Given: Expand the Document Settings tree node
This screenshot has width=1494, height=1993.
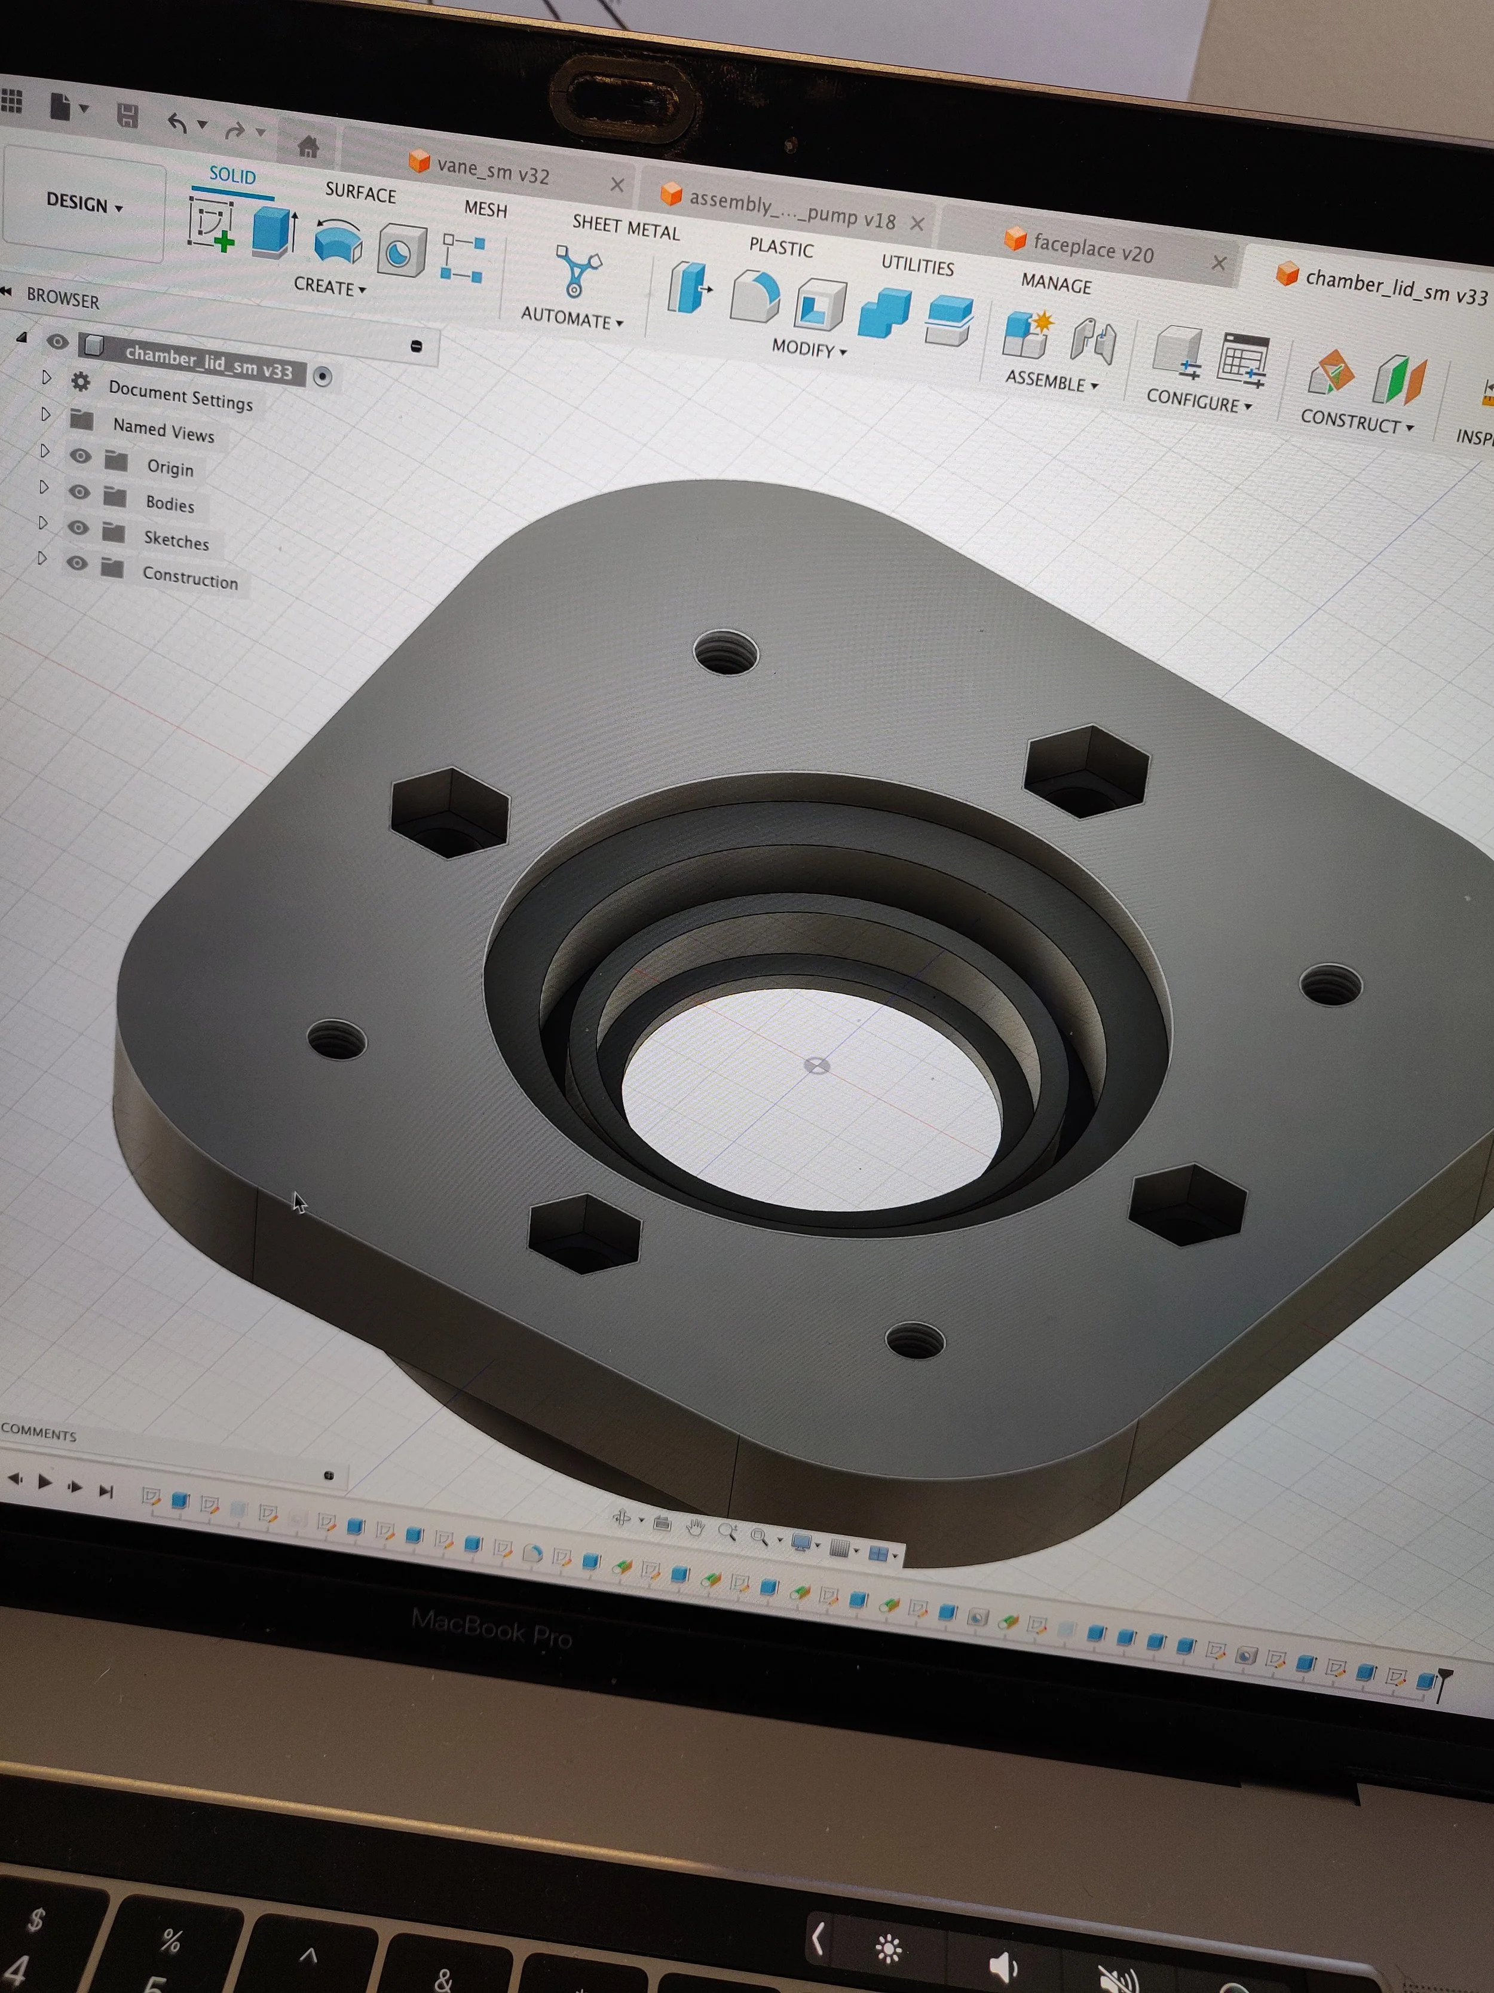Looking at the screenshot, I should [47, 377].
